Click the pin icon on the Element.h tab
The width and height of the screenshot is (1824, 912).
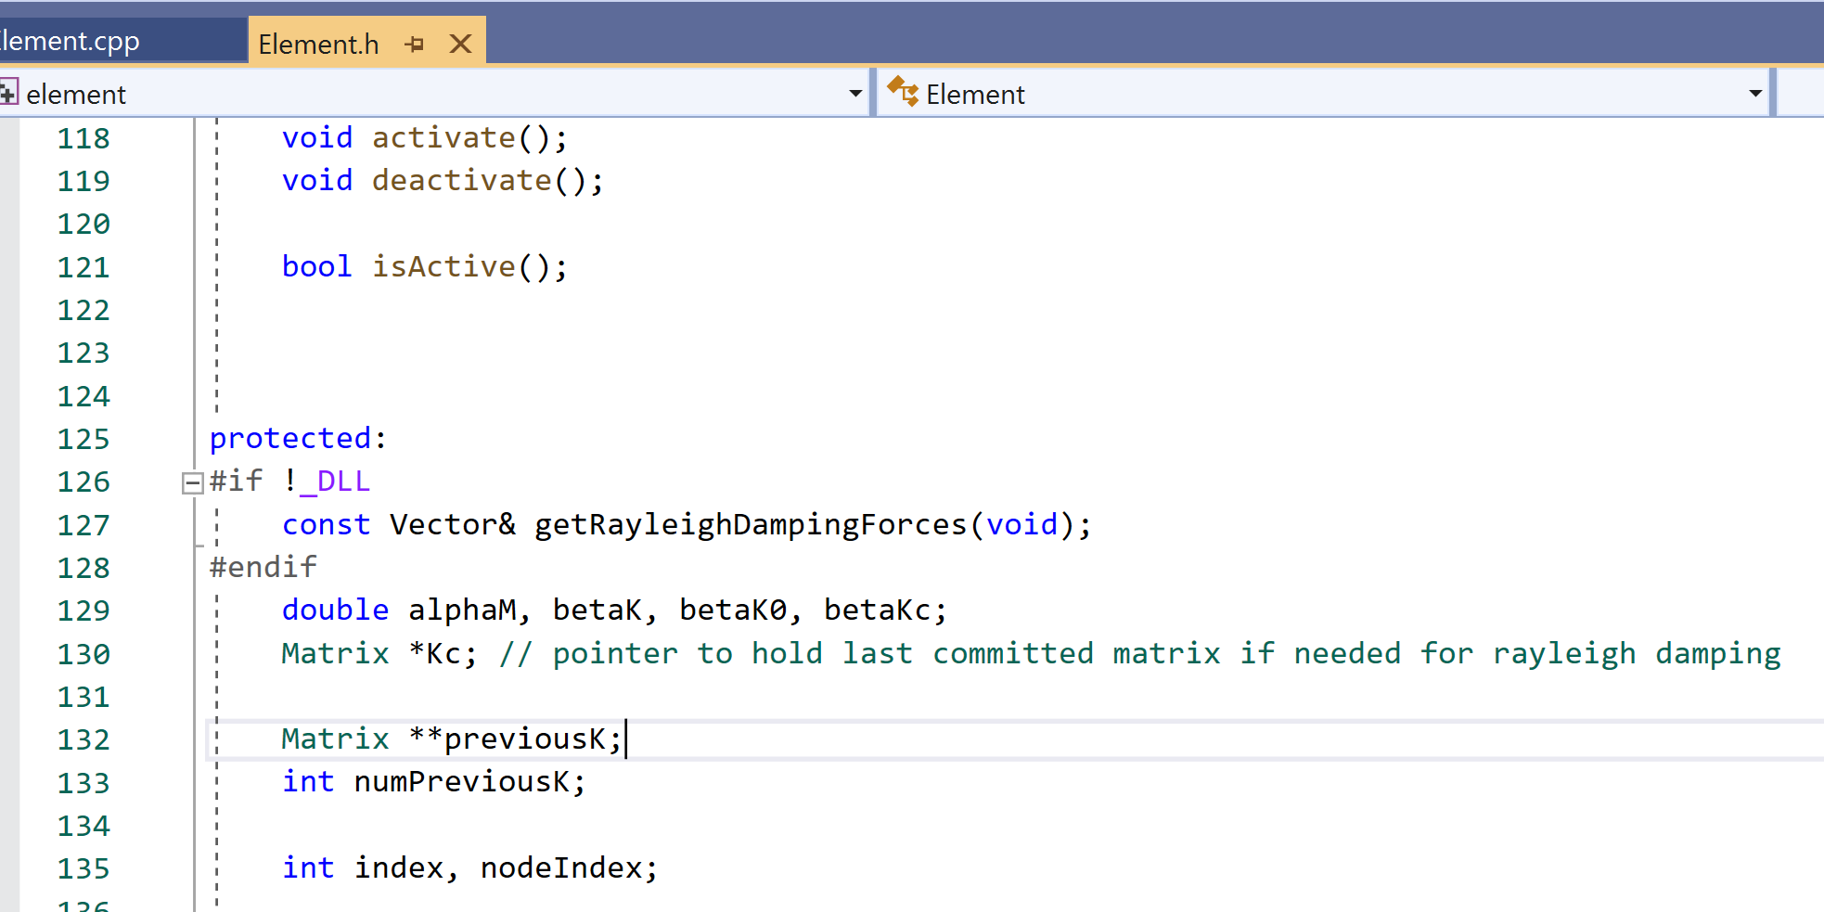tap(415, 41)
